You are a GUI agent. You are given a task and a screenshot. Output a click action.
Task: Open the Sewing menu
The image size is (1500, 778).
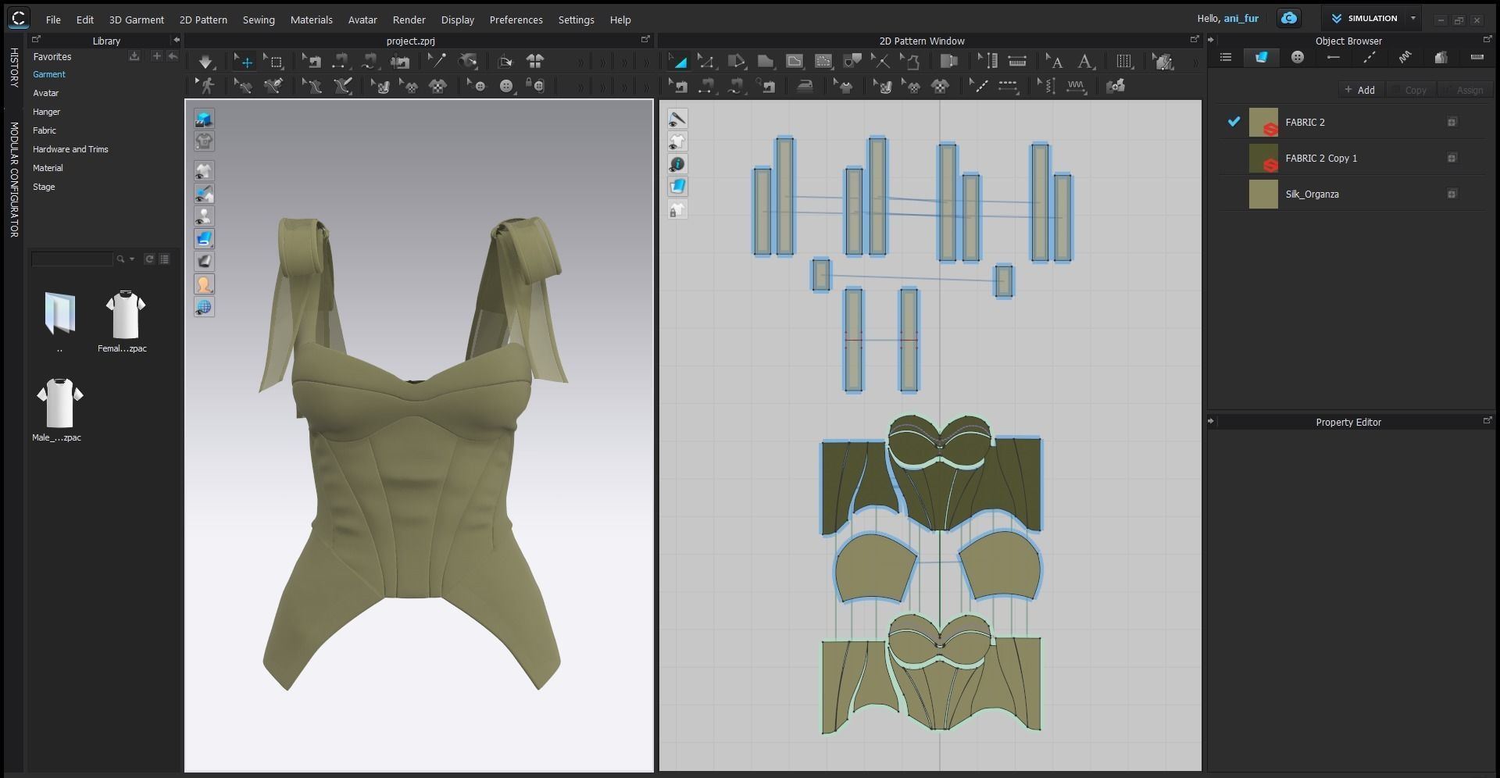[x=259, y=20]
